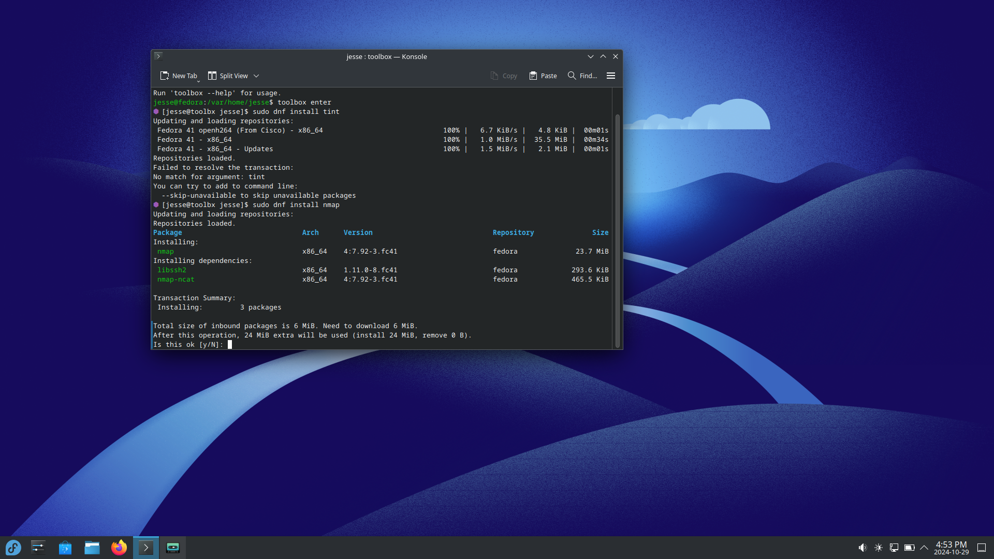Click the 'Arch' column header text

311,233
